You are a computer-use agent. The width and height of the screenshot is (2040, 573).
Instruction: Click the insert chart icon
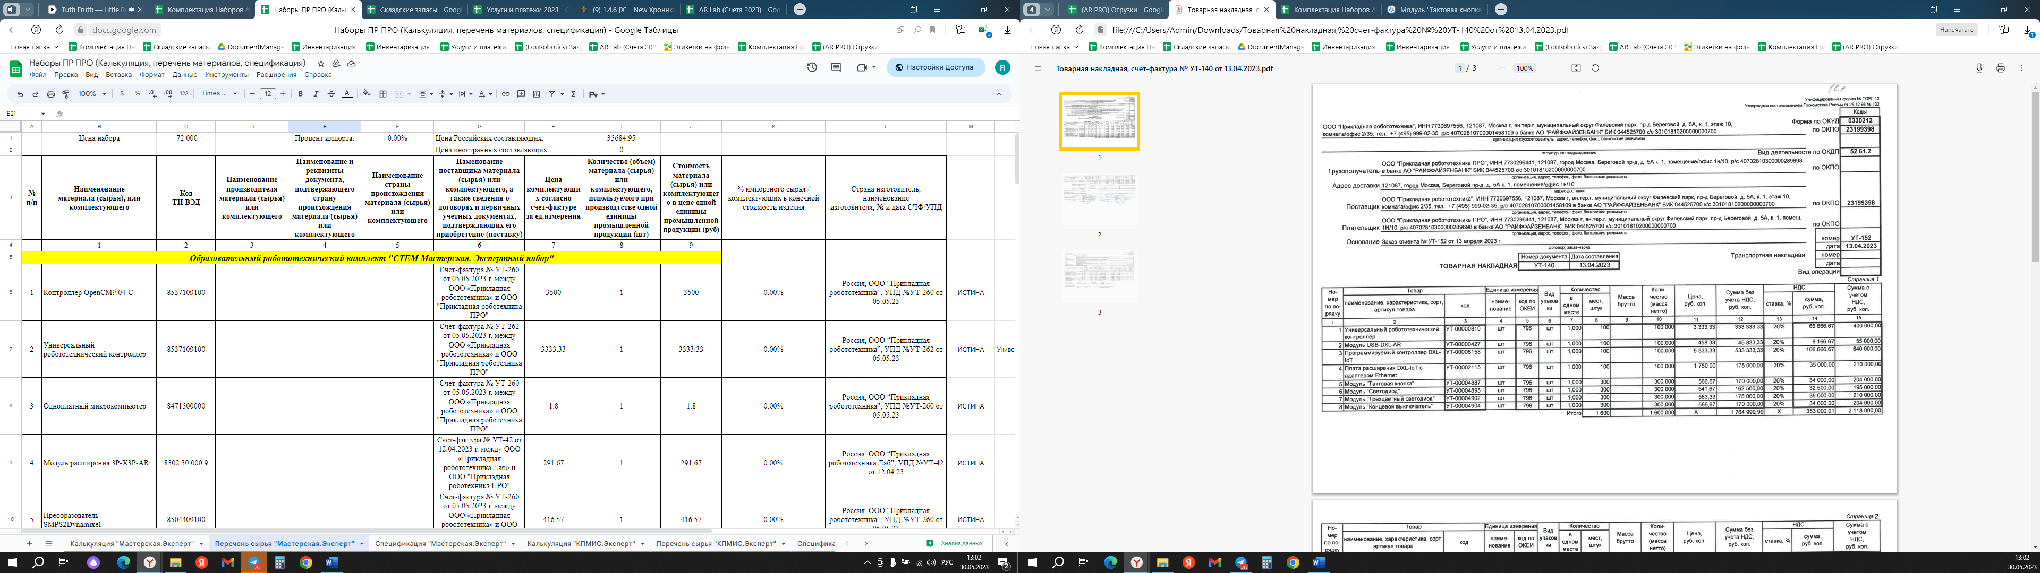point(536,94)
